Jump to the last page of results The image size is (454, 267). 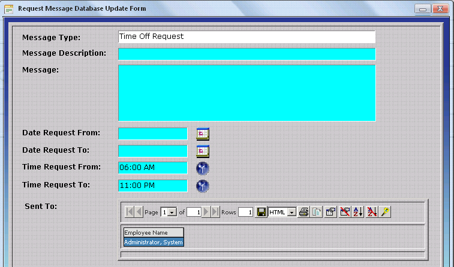point(215,212)
